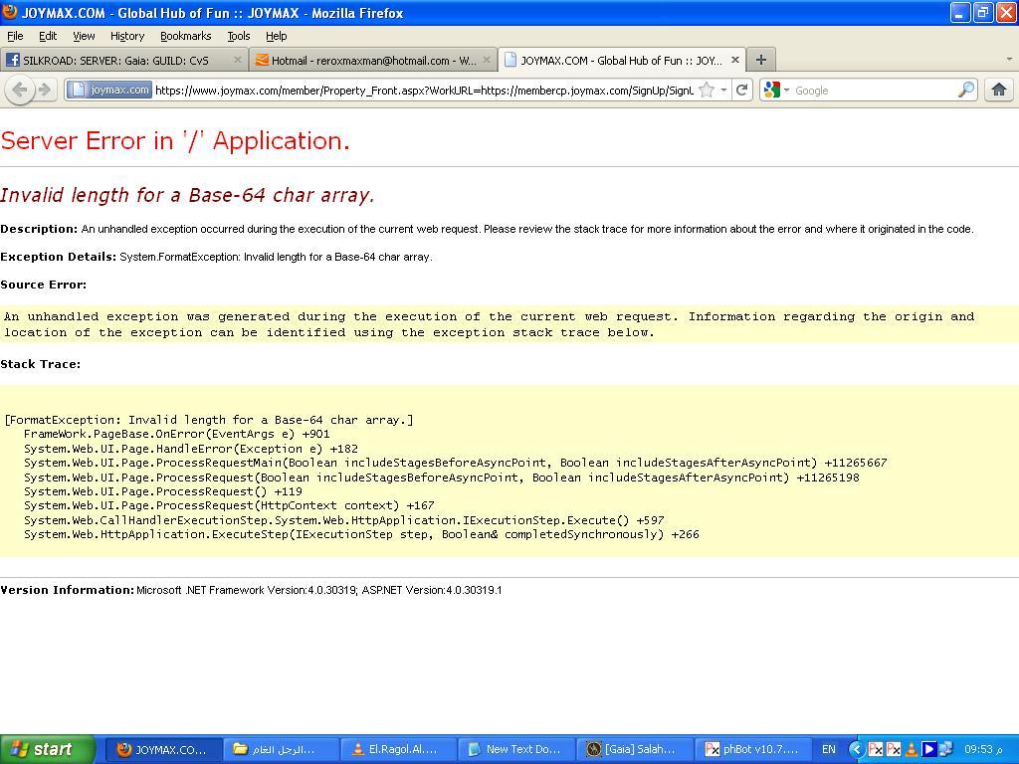This screenshot has height=764, width=1019.
Task: Click the "Stack Trace:" label
Action: (40, 364)
